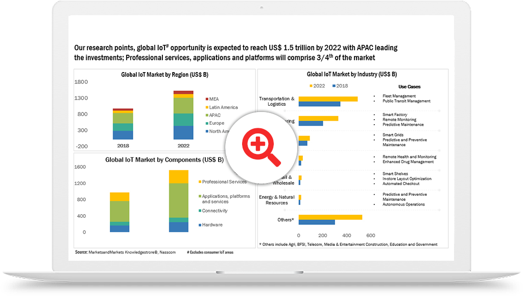Click the Latin America legend marker

click(x=207, y=107)
